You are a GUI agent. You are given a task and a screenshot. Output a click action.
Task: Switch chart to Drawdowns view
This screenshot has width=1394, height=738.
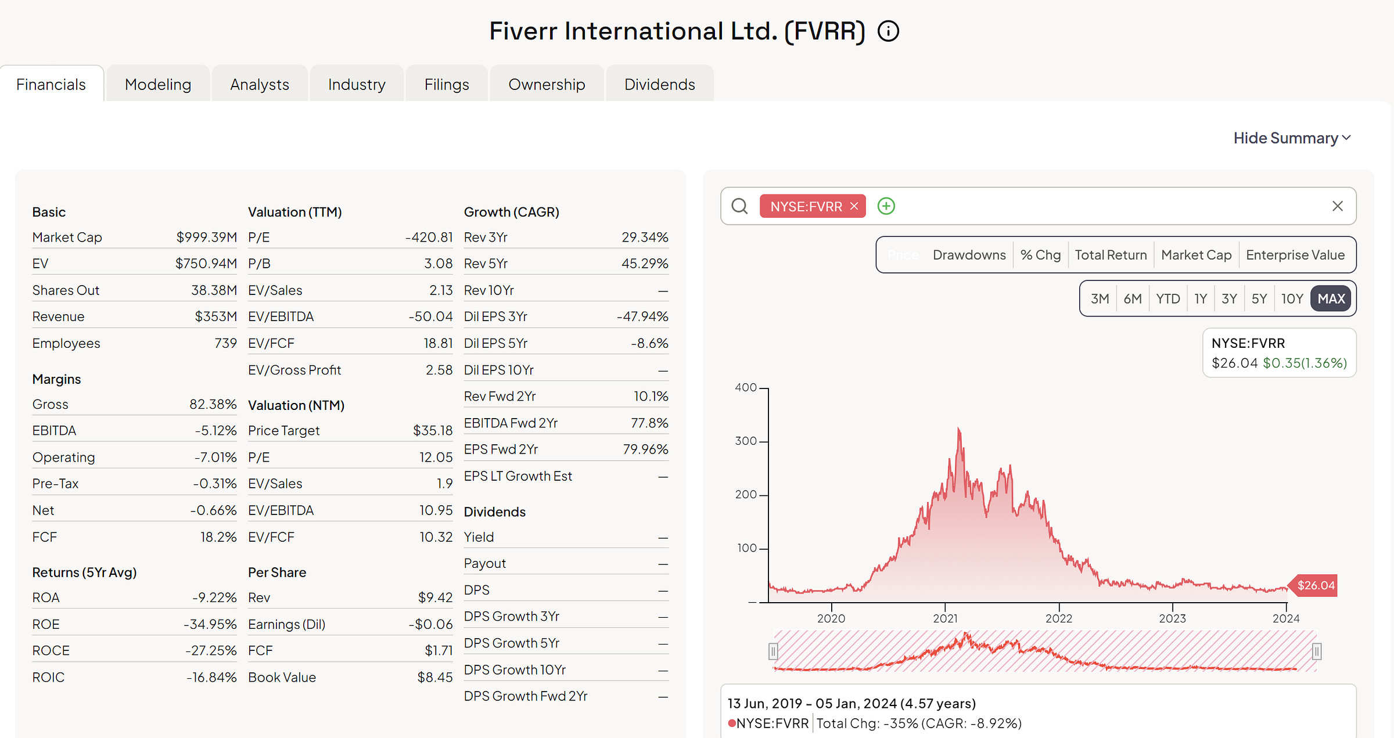tap(969, 255)
